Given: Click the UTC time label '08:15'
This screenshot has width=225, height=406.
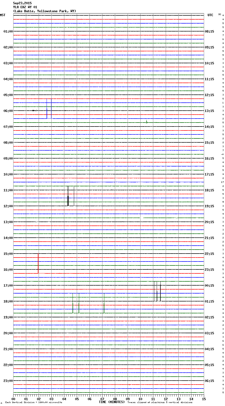Looking at the screenshot, I should (x=209, y=31).
